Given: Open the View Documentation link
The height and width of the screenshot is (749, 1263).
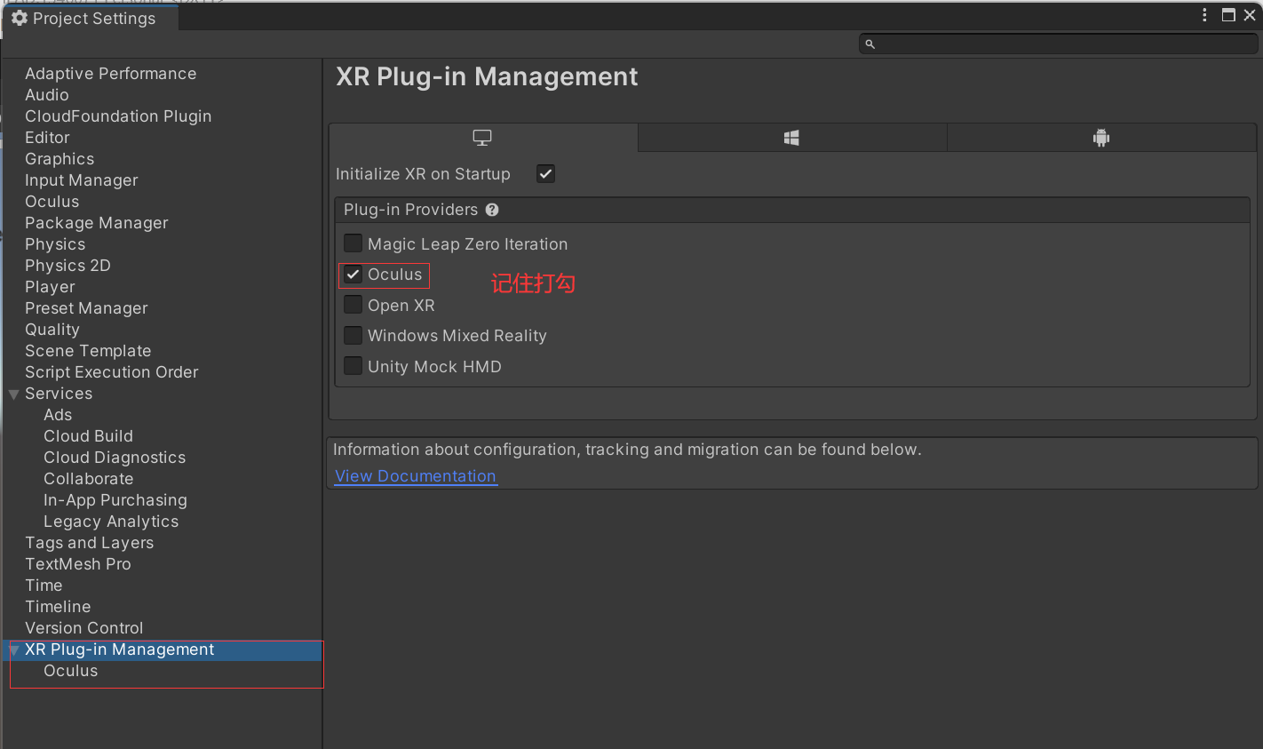Looking at the screenshot, I should point(416,476).
